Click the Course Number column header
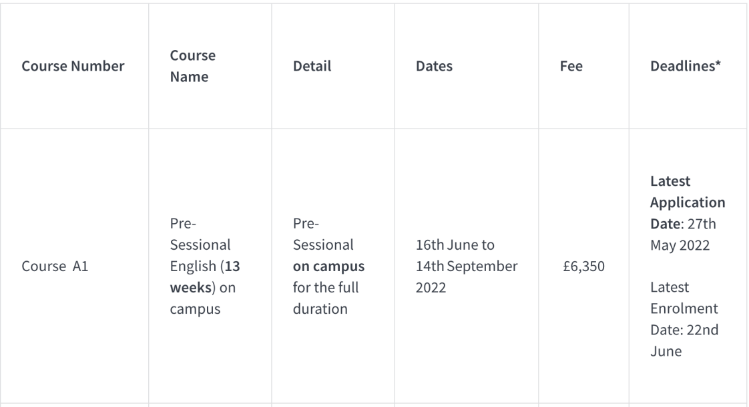Screen dimensions: 749x407 [73, 66]
